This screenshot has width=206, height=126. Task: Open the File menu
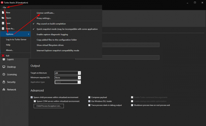click(x=4, y=7)
